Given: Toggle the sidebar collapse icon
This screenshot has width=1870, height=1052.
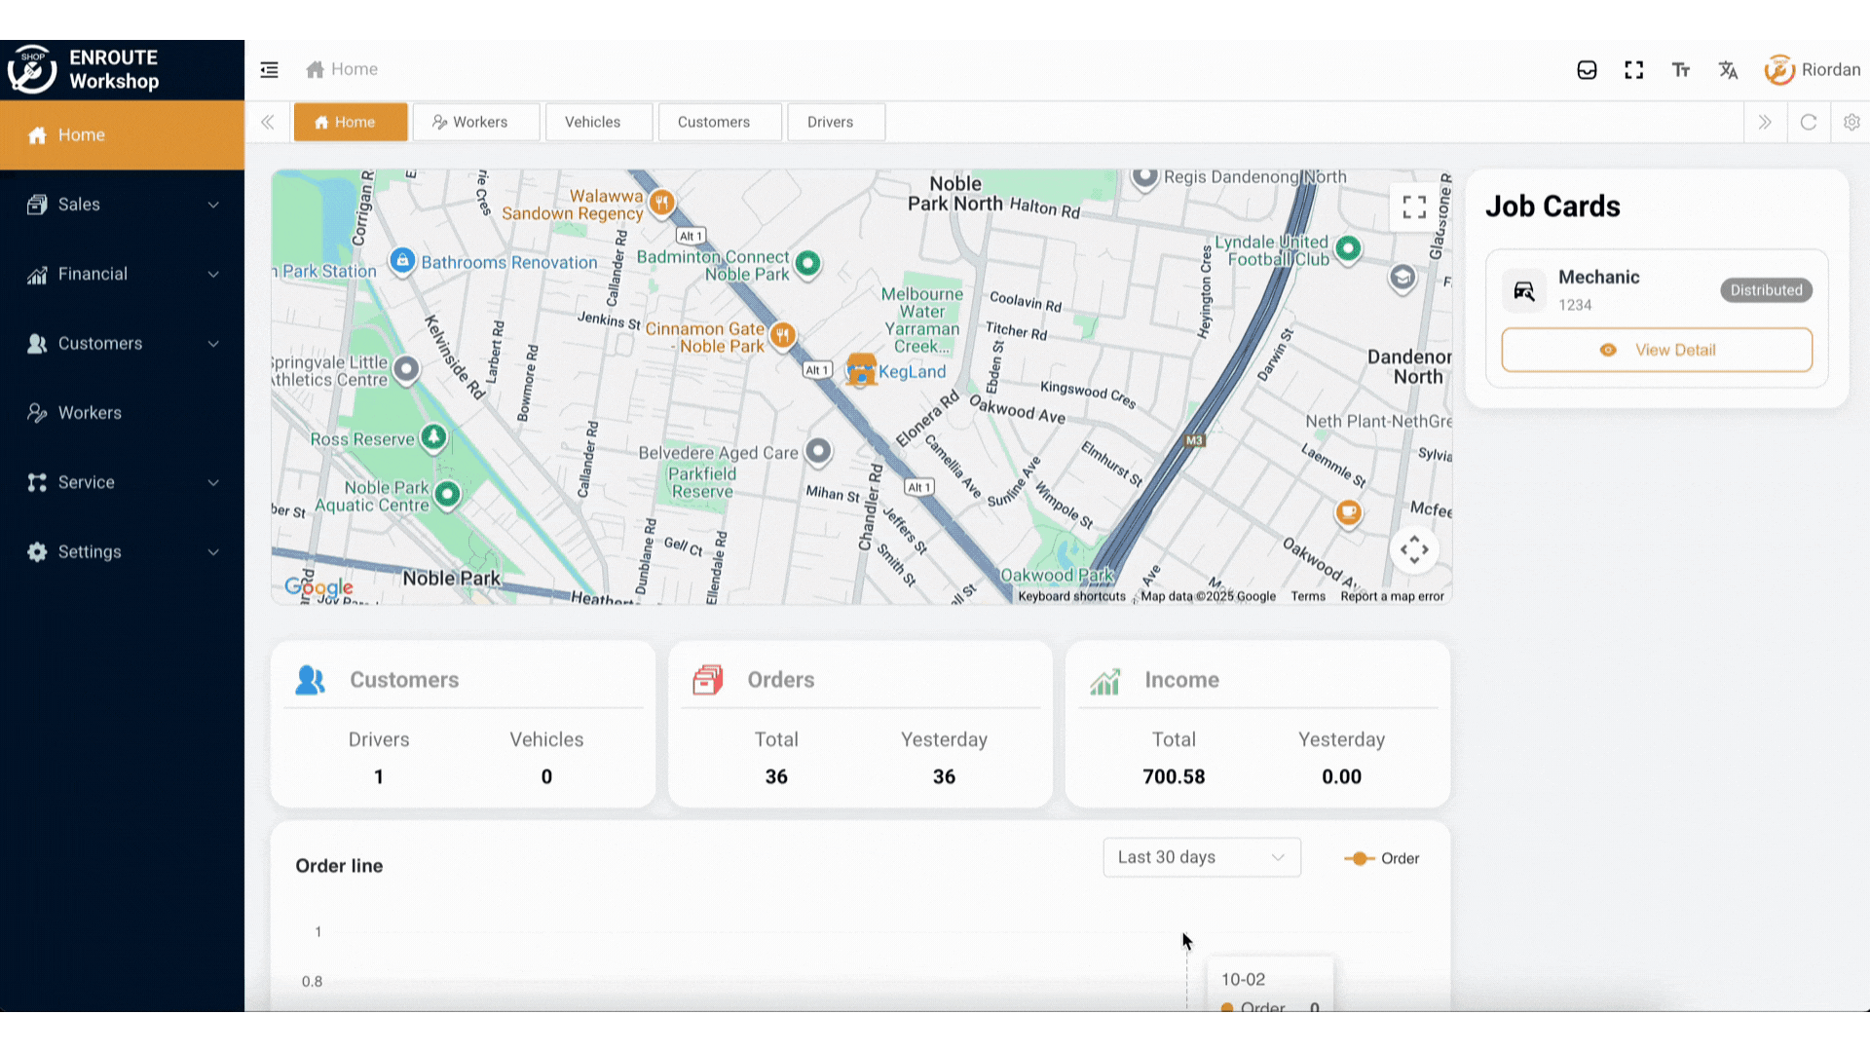Looking at the screenshot, I should pos(269,69).
